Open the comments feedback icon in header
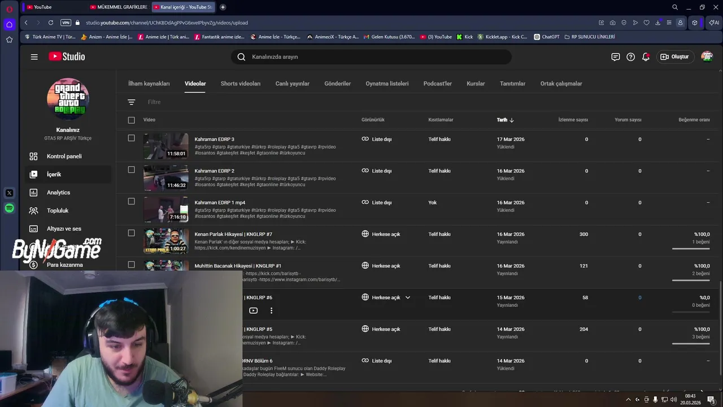723x407 pixels. pyautogui.click(x=616, y=57)
